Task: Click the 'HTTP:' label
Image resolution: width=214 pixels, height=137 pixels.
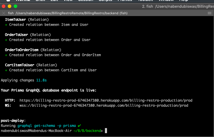Action: point(10,100)
